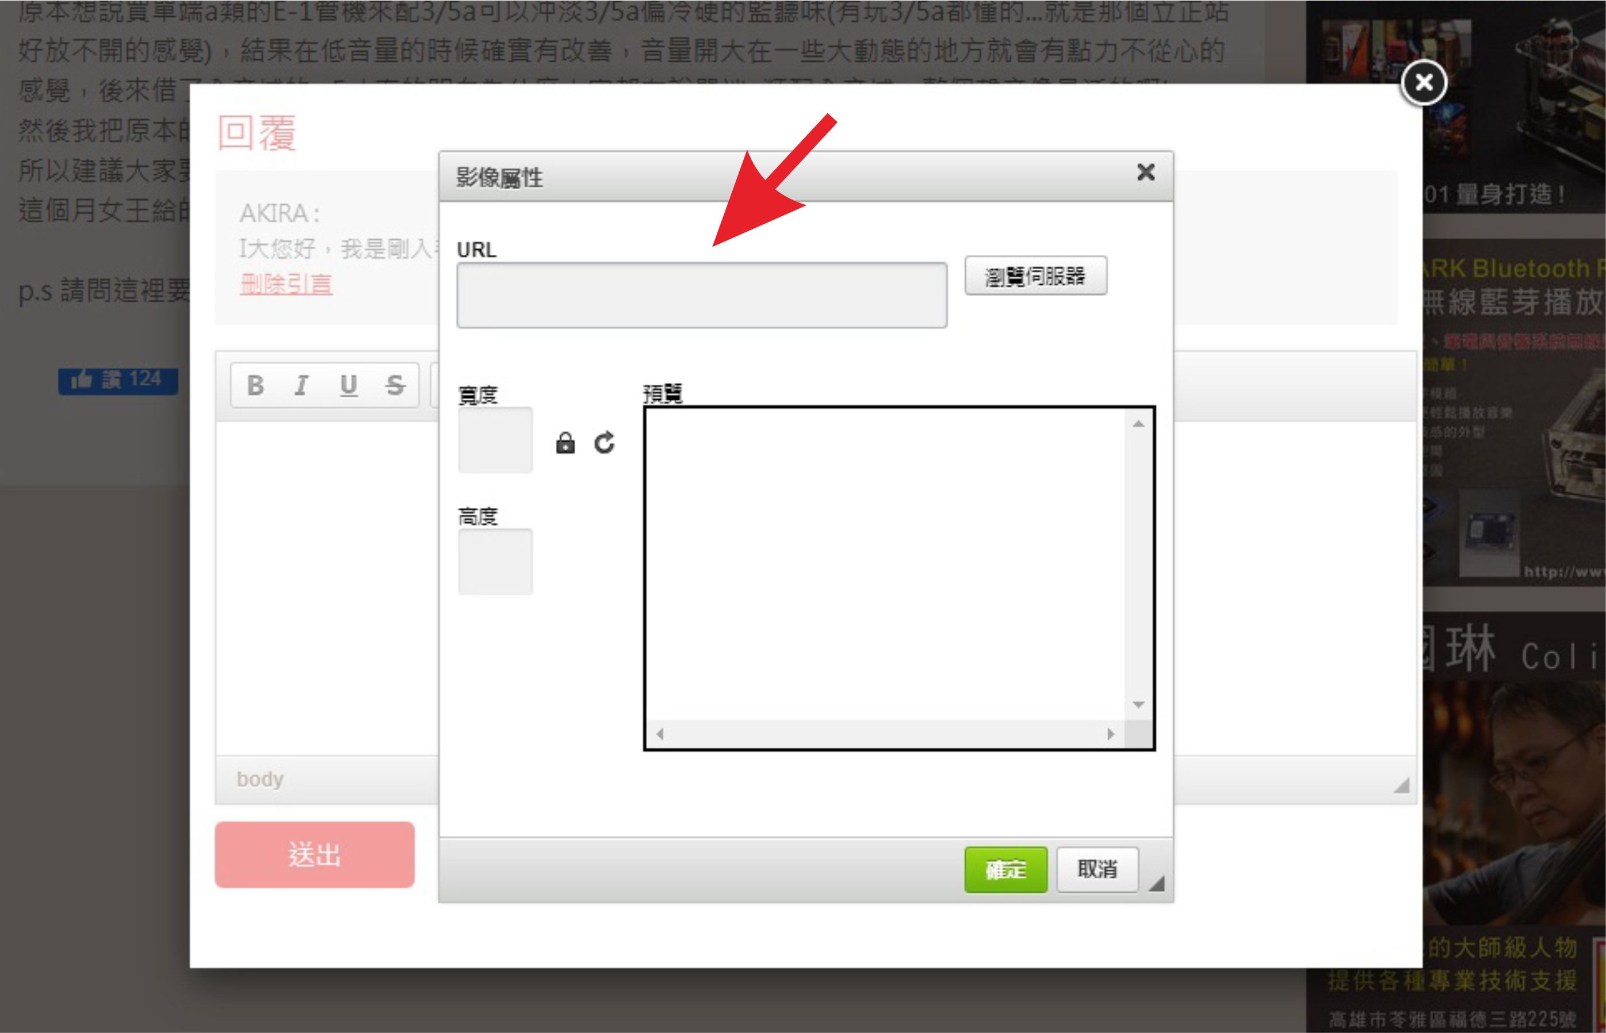Toggle Underline in the reply editor toolbar
Screen dimensions: 1606x1033
349,385
